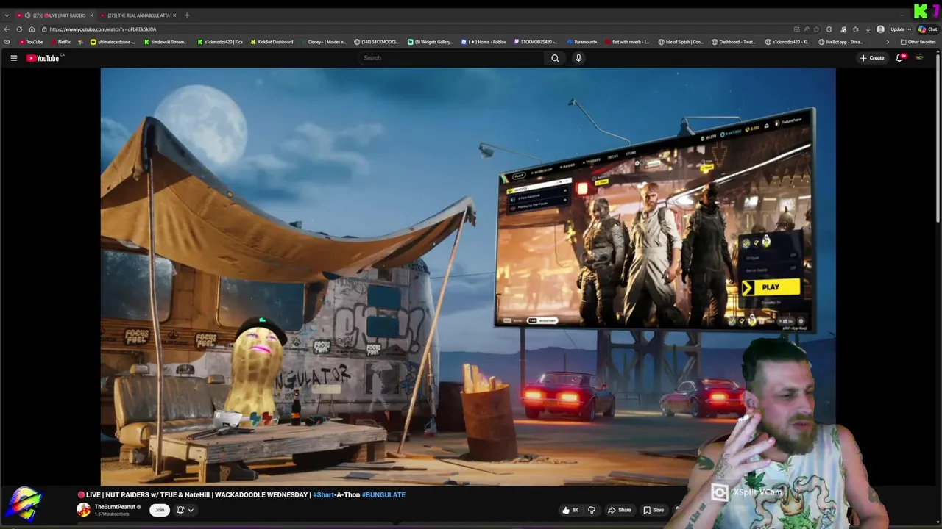Close the THE REAL ANNABELLE tab
Image resolution: width=942 pixels, height=529 pixels.
point(174,15)
